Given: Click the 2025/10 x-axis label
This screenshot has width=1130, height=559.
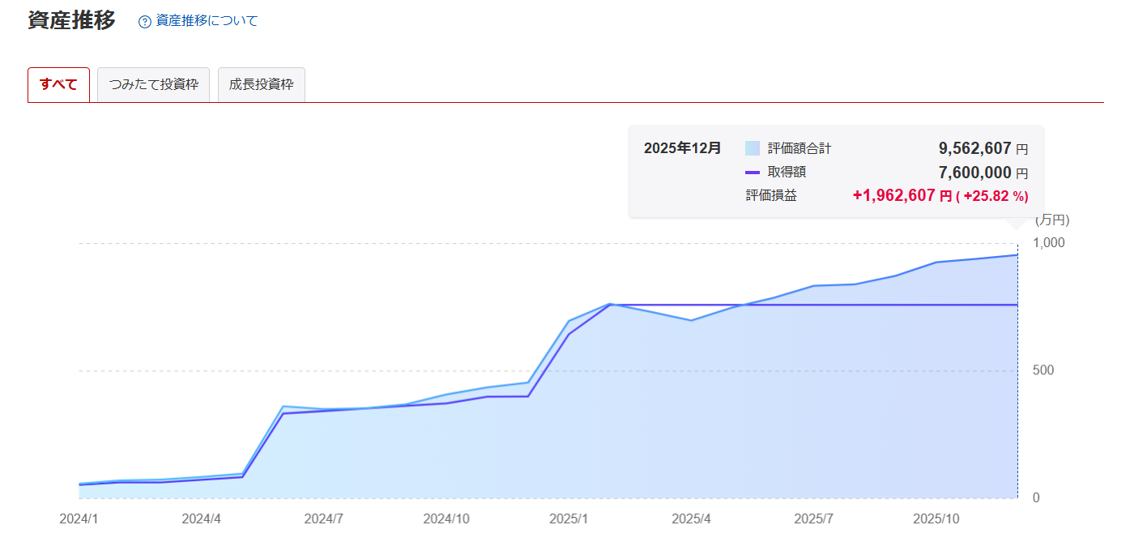Looking at the screenshot, I should pyautogui.click(x=936, y=518).
